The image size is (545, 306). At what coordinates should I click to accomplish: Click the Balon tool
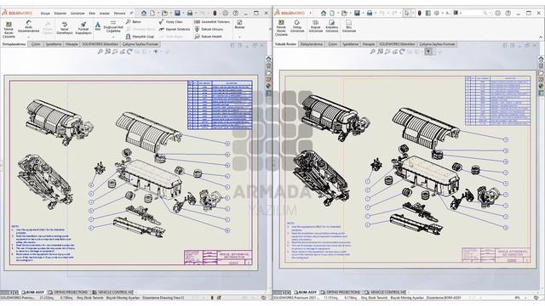pos(134,22)
